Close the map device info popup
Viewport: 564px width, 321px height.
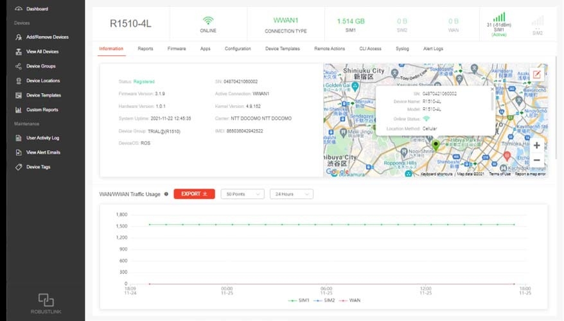tap(492, 89)
